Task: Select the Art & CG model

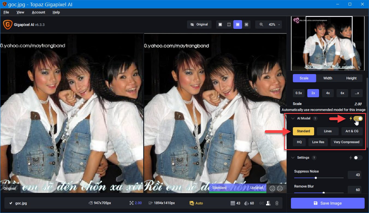Action: click(352, 131)
